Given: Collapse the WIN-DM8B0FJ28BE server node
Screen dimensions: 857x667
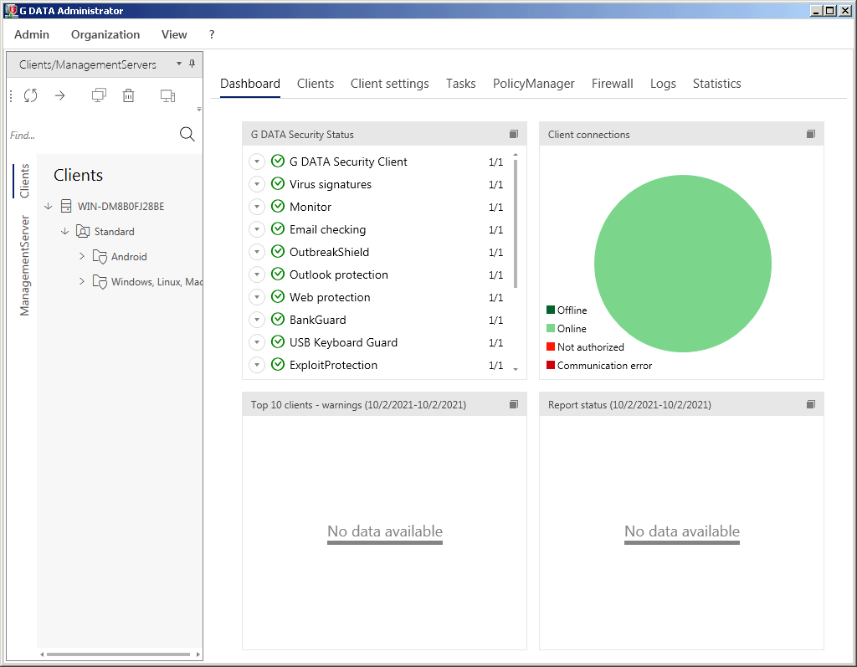Looking at the screenshot, I should pyautogui.click(x=49, y=207).
